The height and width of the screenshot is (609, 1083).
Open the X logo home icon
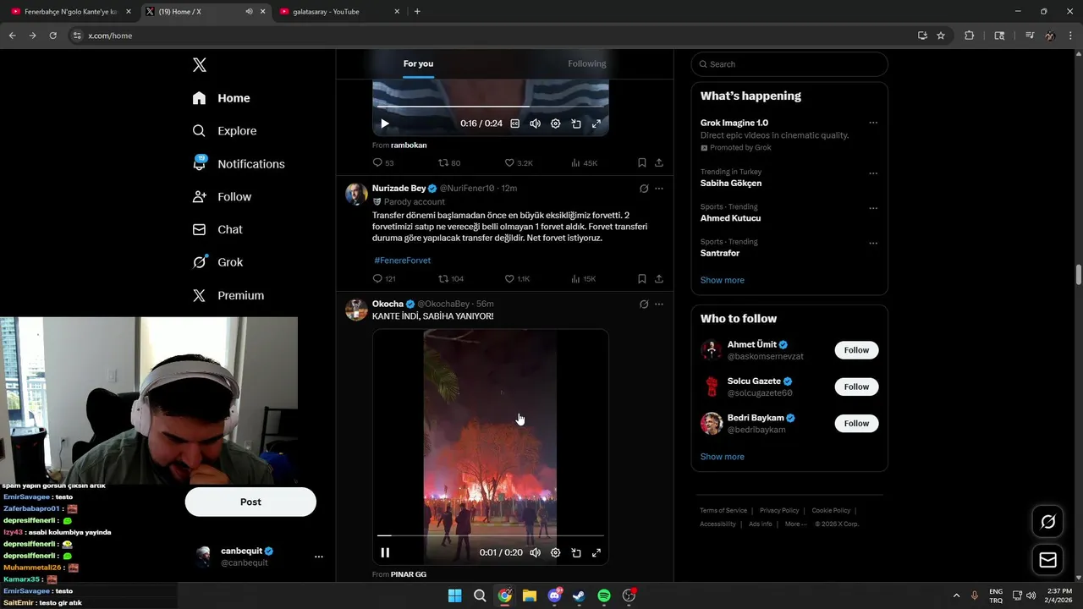(199, 65)
